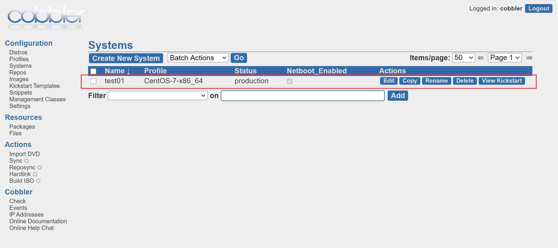The image size is (558, 248).
Task: Open Online Help Chat link
Action: (32, 228)
